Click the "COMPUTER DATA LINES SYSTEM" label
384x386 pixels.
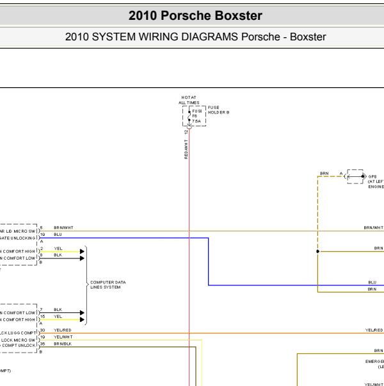[108, 285]
